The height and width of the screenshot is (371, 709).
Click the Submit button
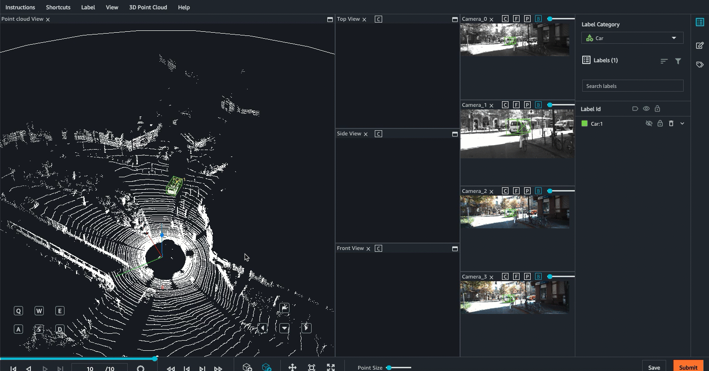pos(688,367)
